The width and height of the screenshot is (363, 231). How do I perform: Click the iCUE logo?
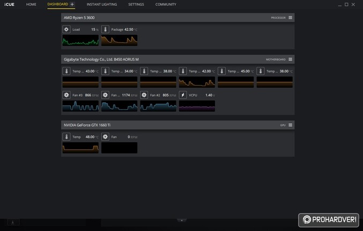9,4
